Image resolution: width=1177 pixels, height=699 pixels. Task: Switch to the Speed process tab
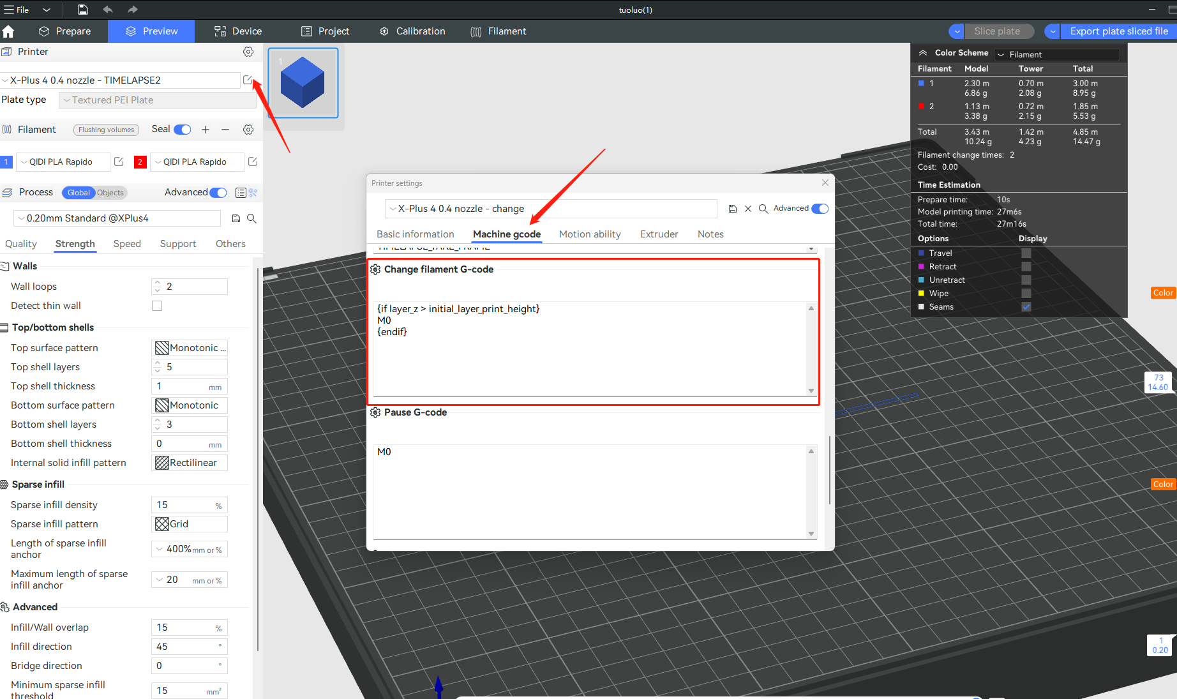[127, 243]
